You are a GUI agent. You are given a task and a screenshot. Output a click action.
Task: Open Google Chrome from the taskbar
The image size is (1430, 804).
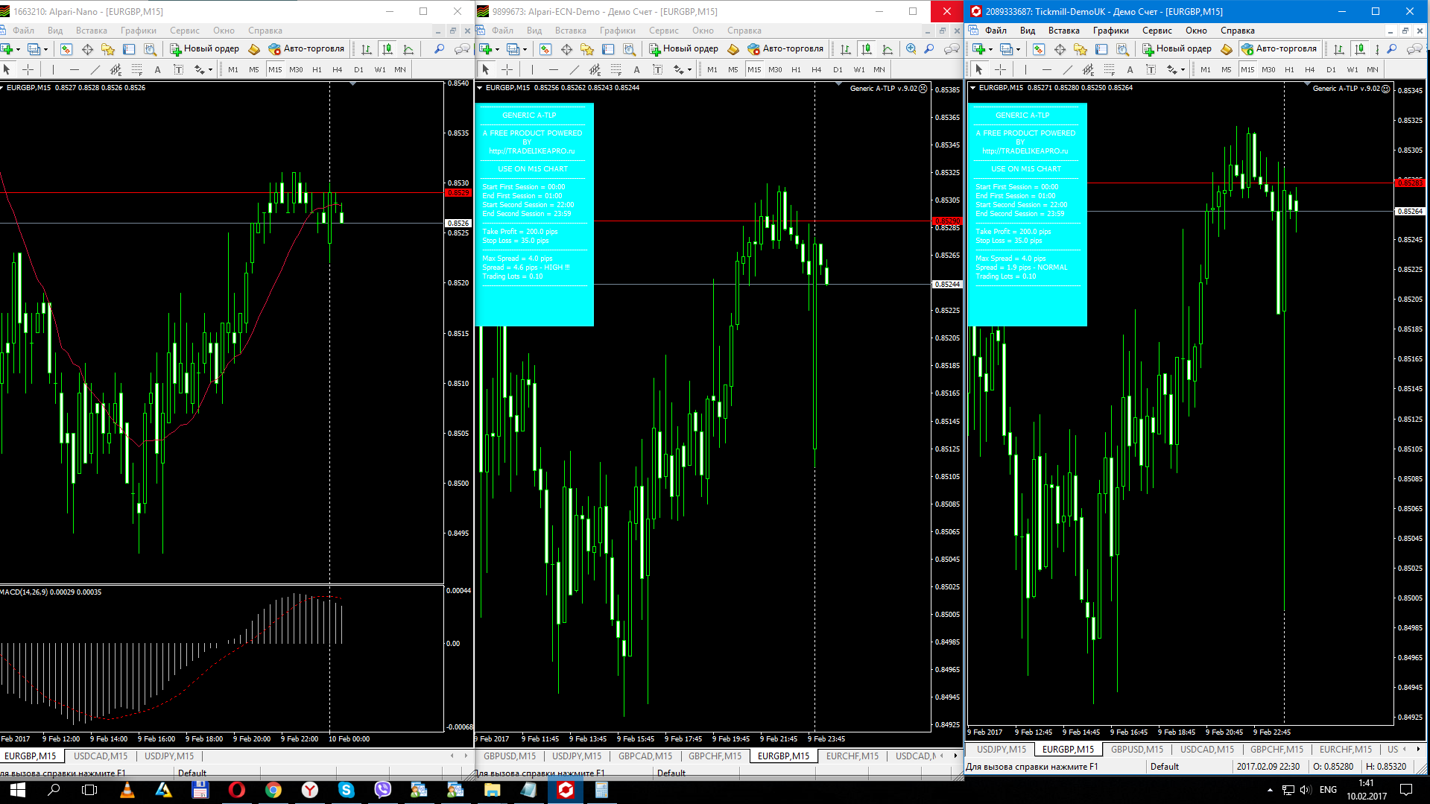pyautogui.click(x=273, y=790)
